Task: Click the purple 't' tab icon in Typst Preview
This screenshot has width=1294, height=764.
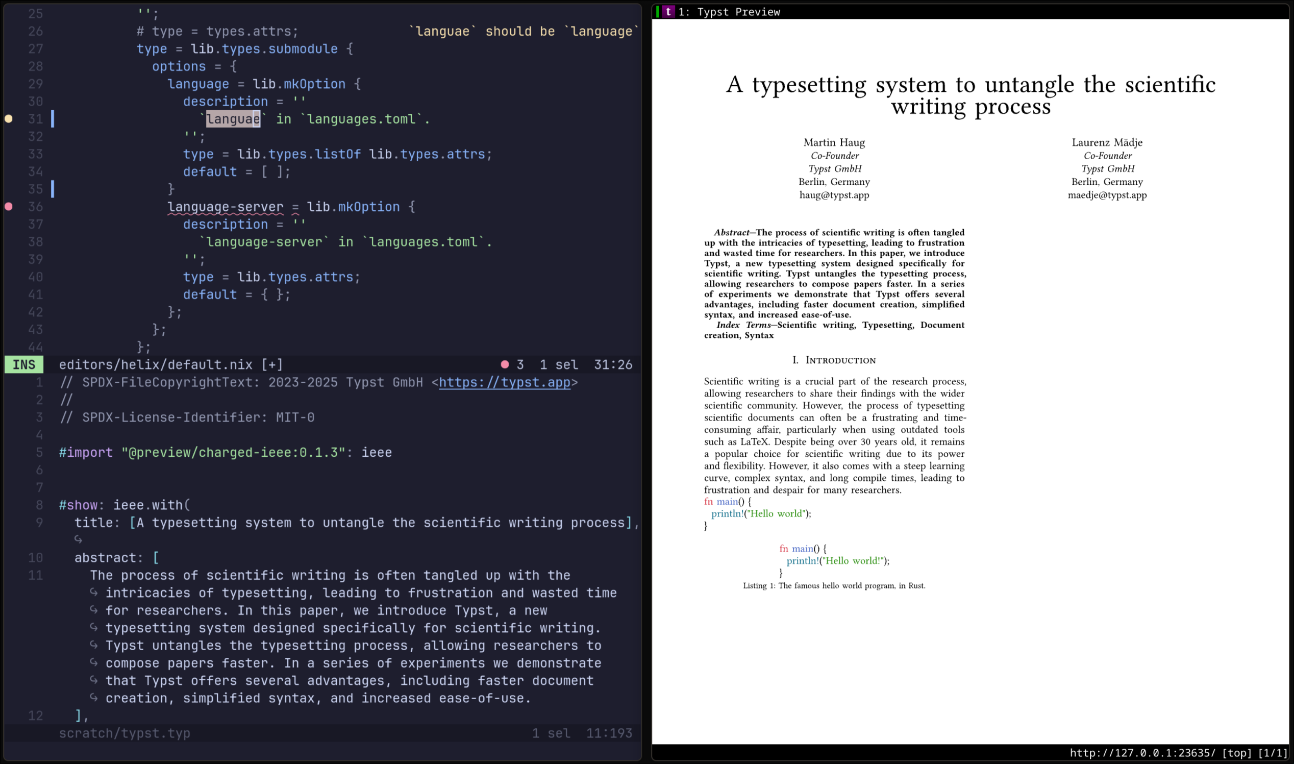Action: (668, 11)
